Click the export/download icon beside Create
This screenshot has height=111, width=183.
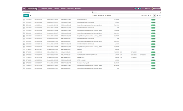[x=31, y=15]
